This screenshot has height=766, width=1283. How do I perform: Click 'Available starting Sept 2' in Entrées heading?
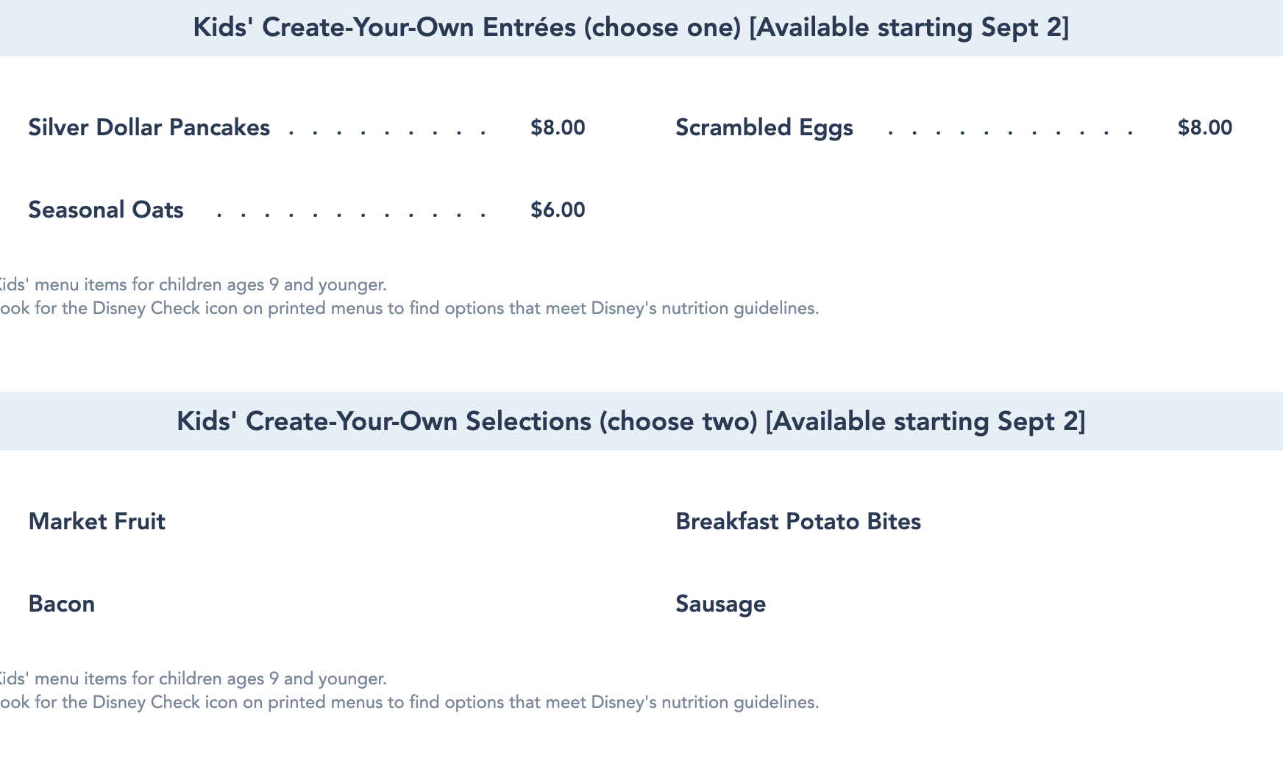coord(909,28)
